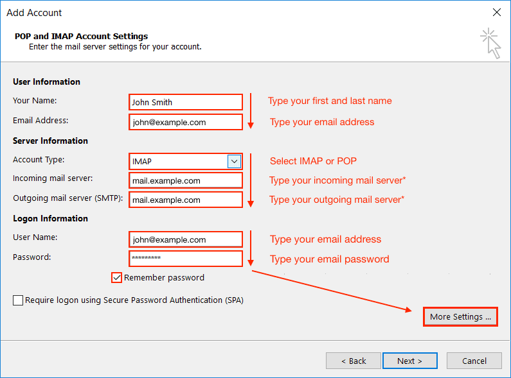Click the Email Address text box
The width and height of the screenshot is (511, 378).
click(x=186, y=122)
